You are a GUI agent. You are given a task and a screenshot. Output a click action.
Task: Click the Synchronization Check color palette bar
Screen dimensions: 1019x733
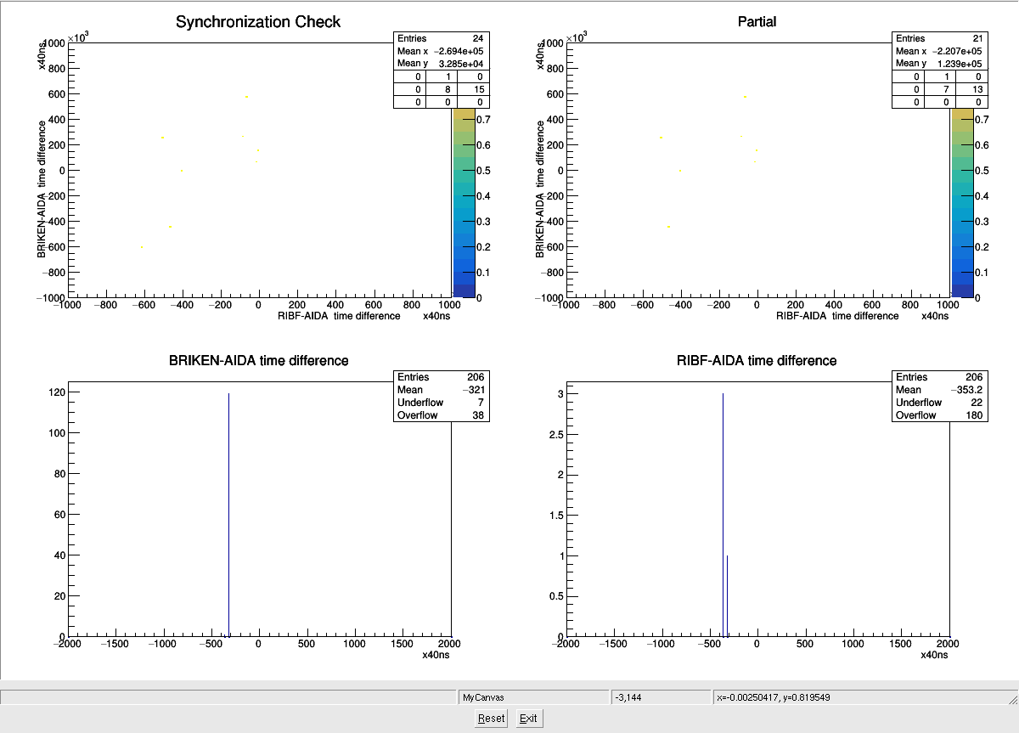464,203
